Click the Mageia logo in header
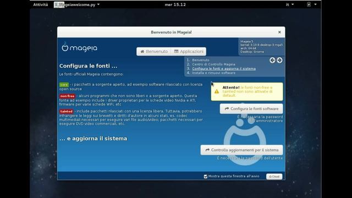The width and height of the screenshot is (352, 198). [79, 47]
